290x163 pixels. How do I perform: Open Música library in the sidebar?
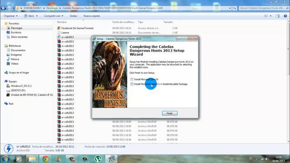pyautogui.click(x=15, y=59)
